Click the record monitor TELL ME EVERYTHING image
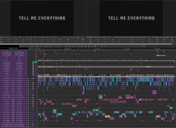This screenshot has height=128, width=176. click(x=131, y=18)
